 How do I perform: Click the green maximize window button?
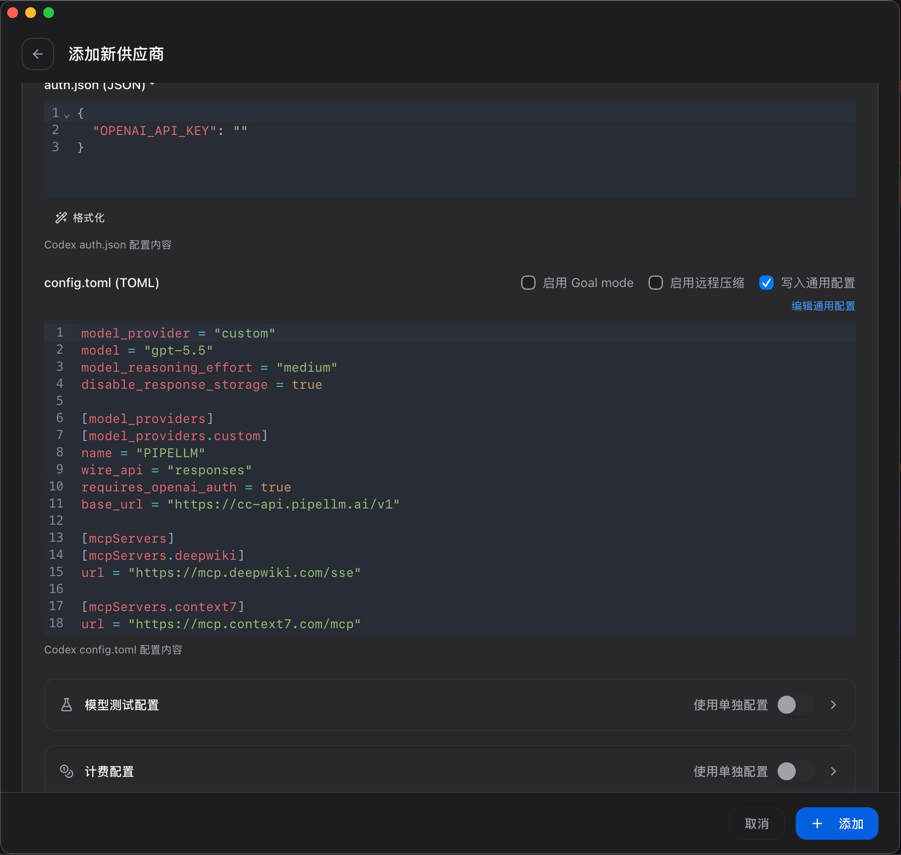tap(49, 13)
